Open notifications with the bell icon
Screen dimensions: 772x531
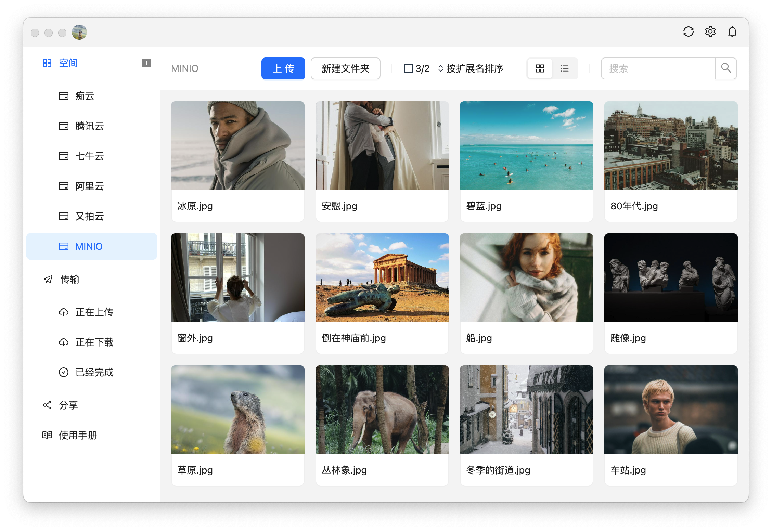point(732,31)
